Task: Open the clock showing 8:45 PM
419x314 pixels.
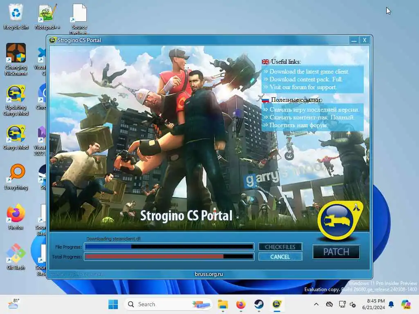Action: tap(374, 304)
